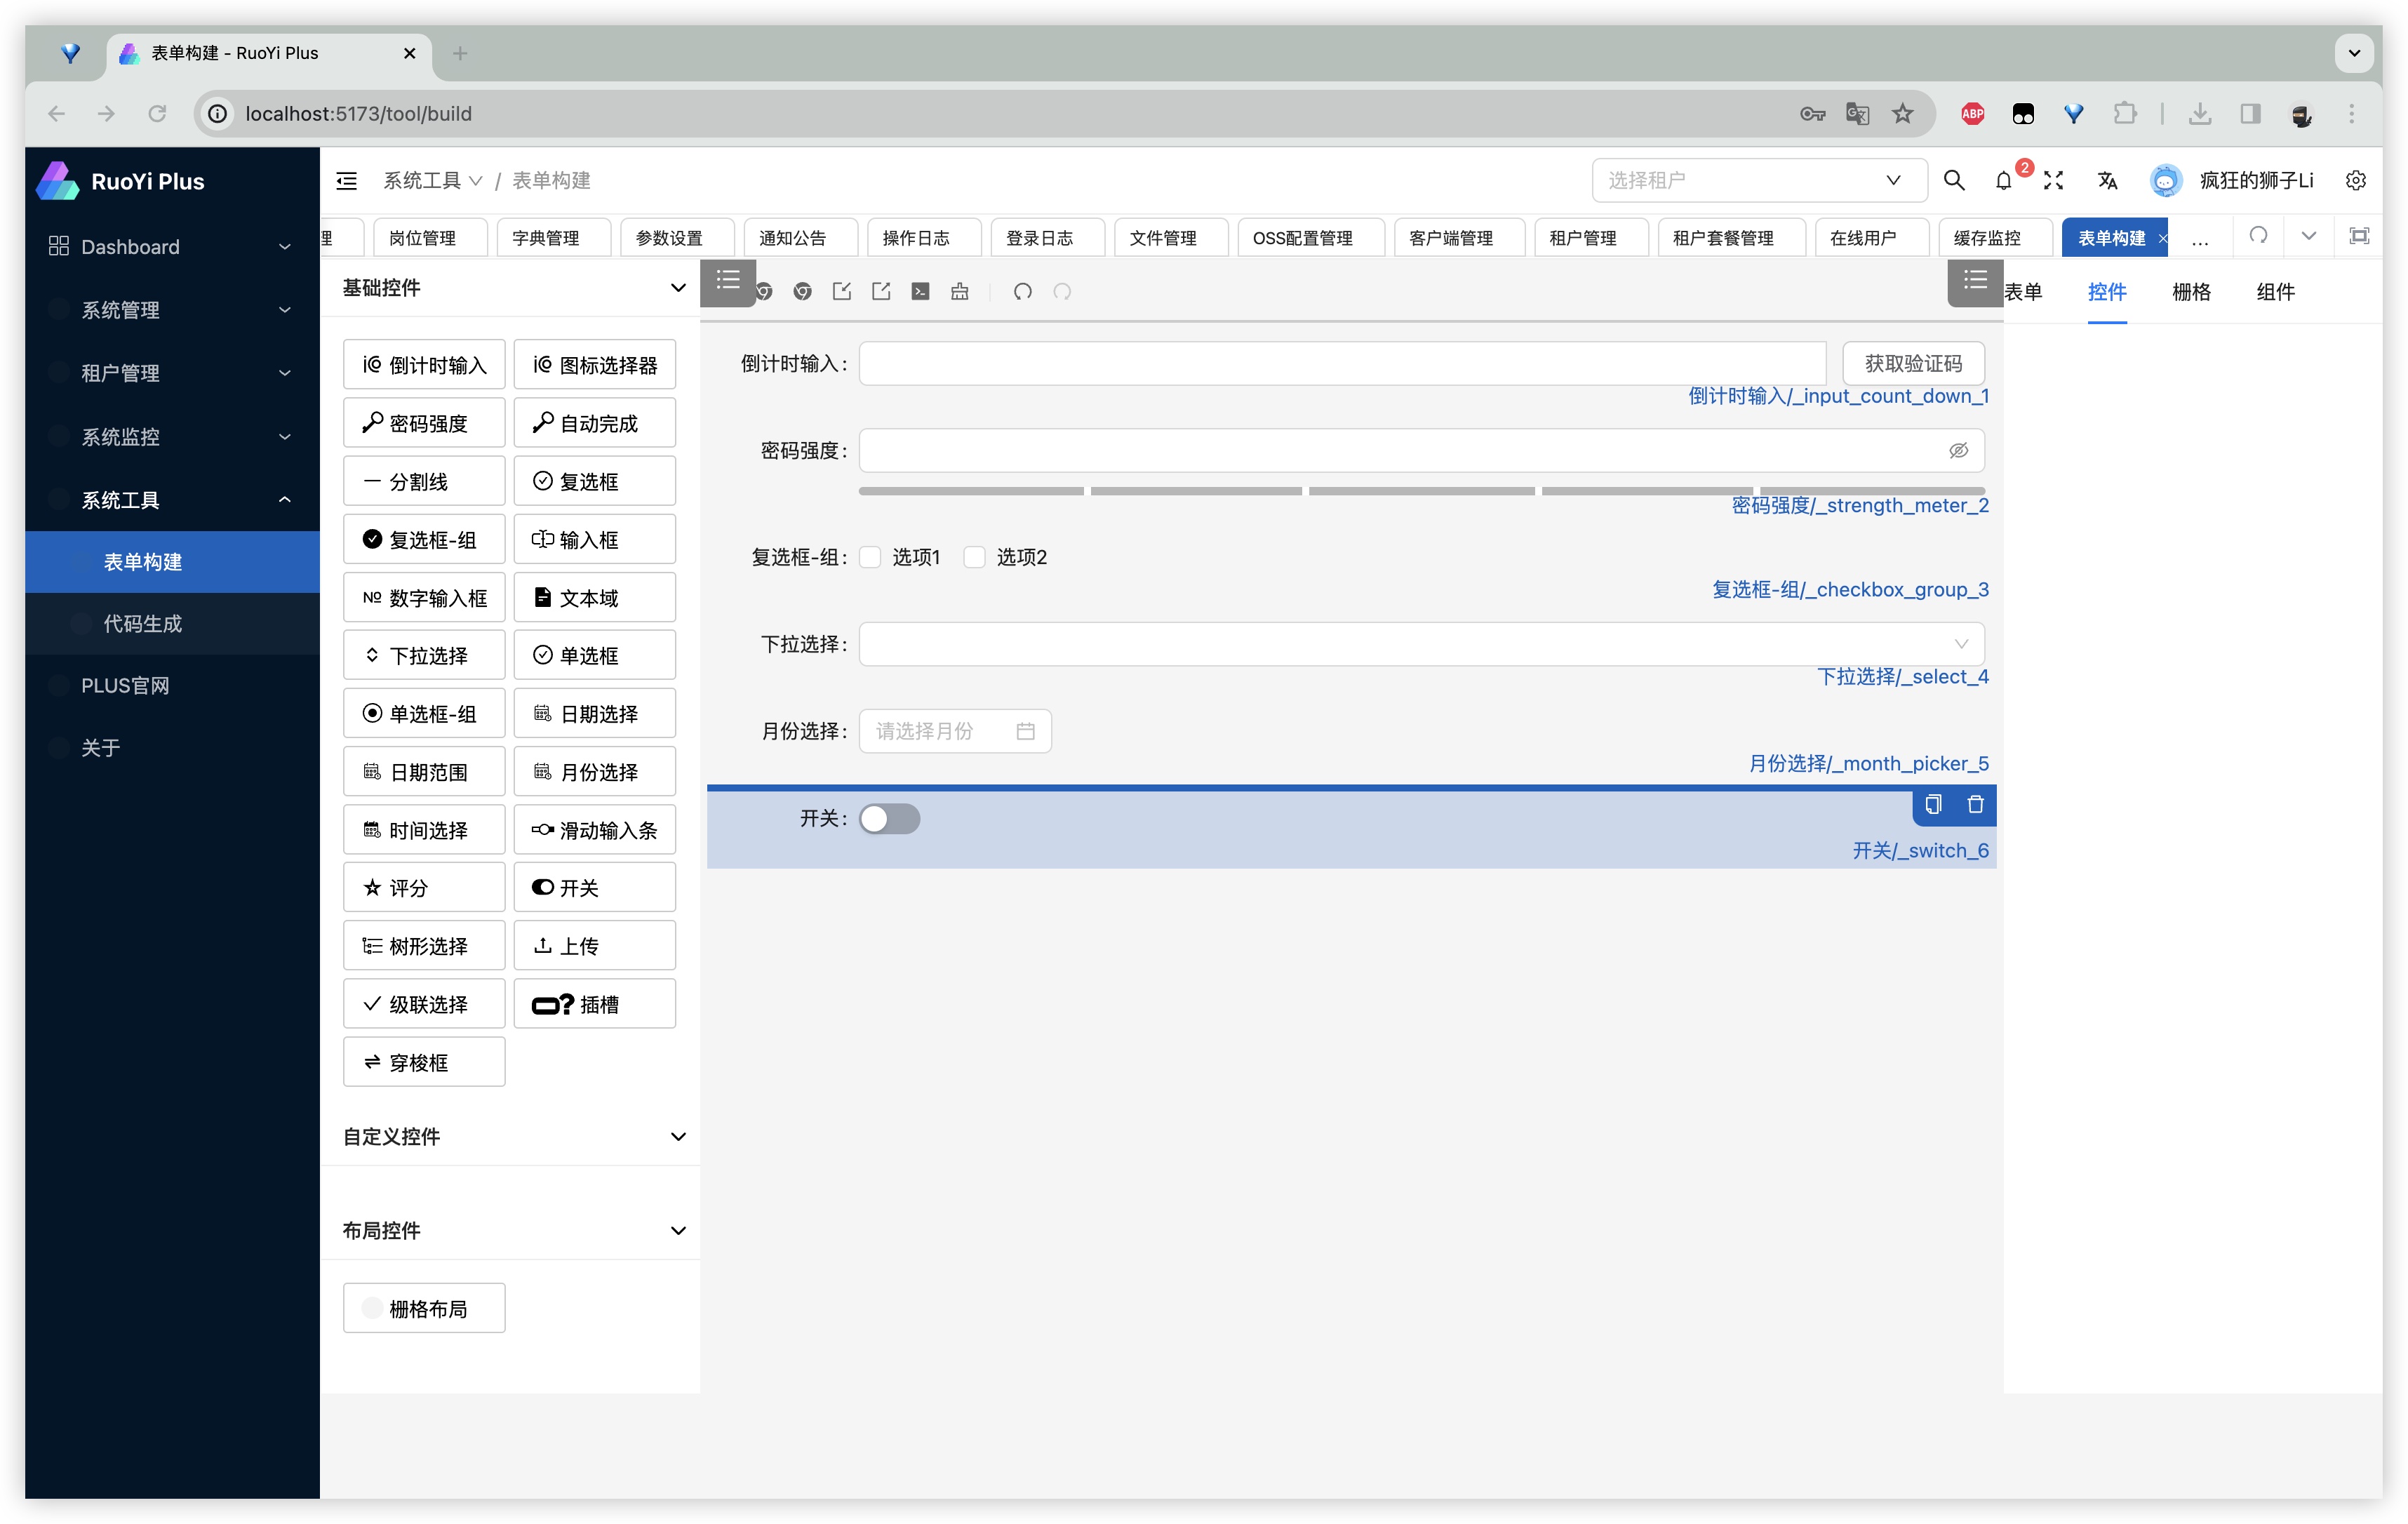Click the undo arrow in the form toolbar

[x=1022, y=291]
